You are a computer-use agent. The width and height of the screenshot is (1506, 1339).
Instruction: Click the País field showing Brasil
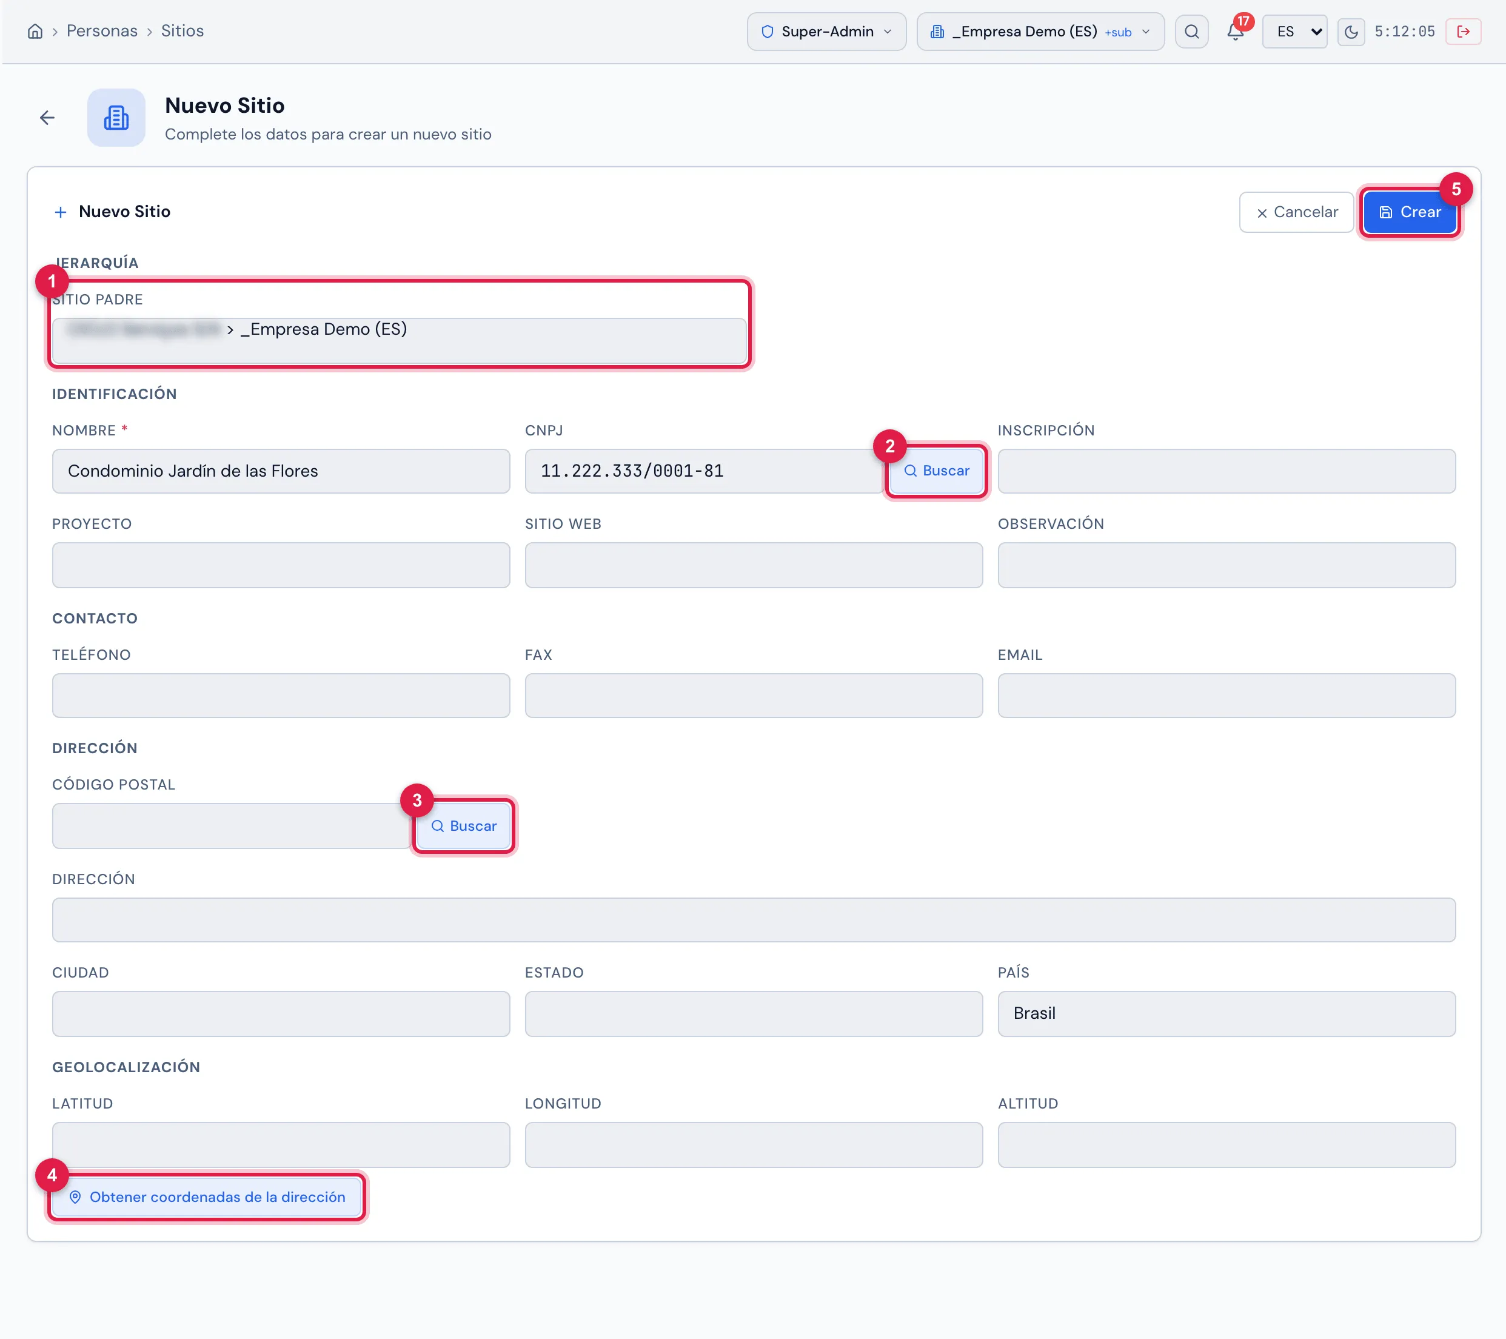1226,1014
